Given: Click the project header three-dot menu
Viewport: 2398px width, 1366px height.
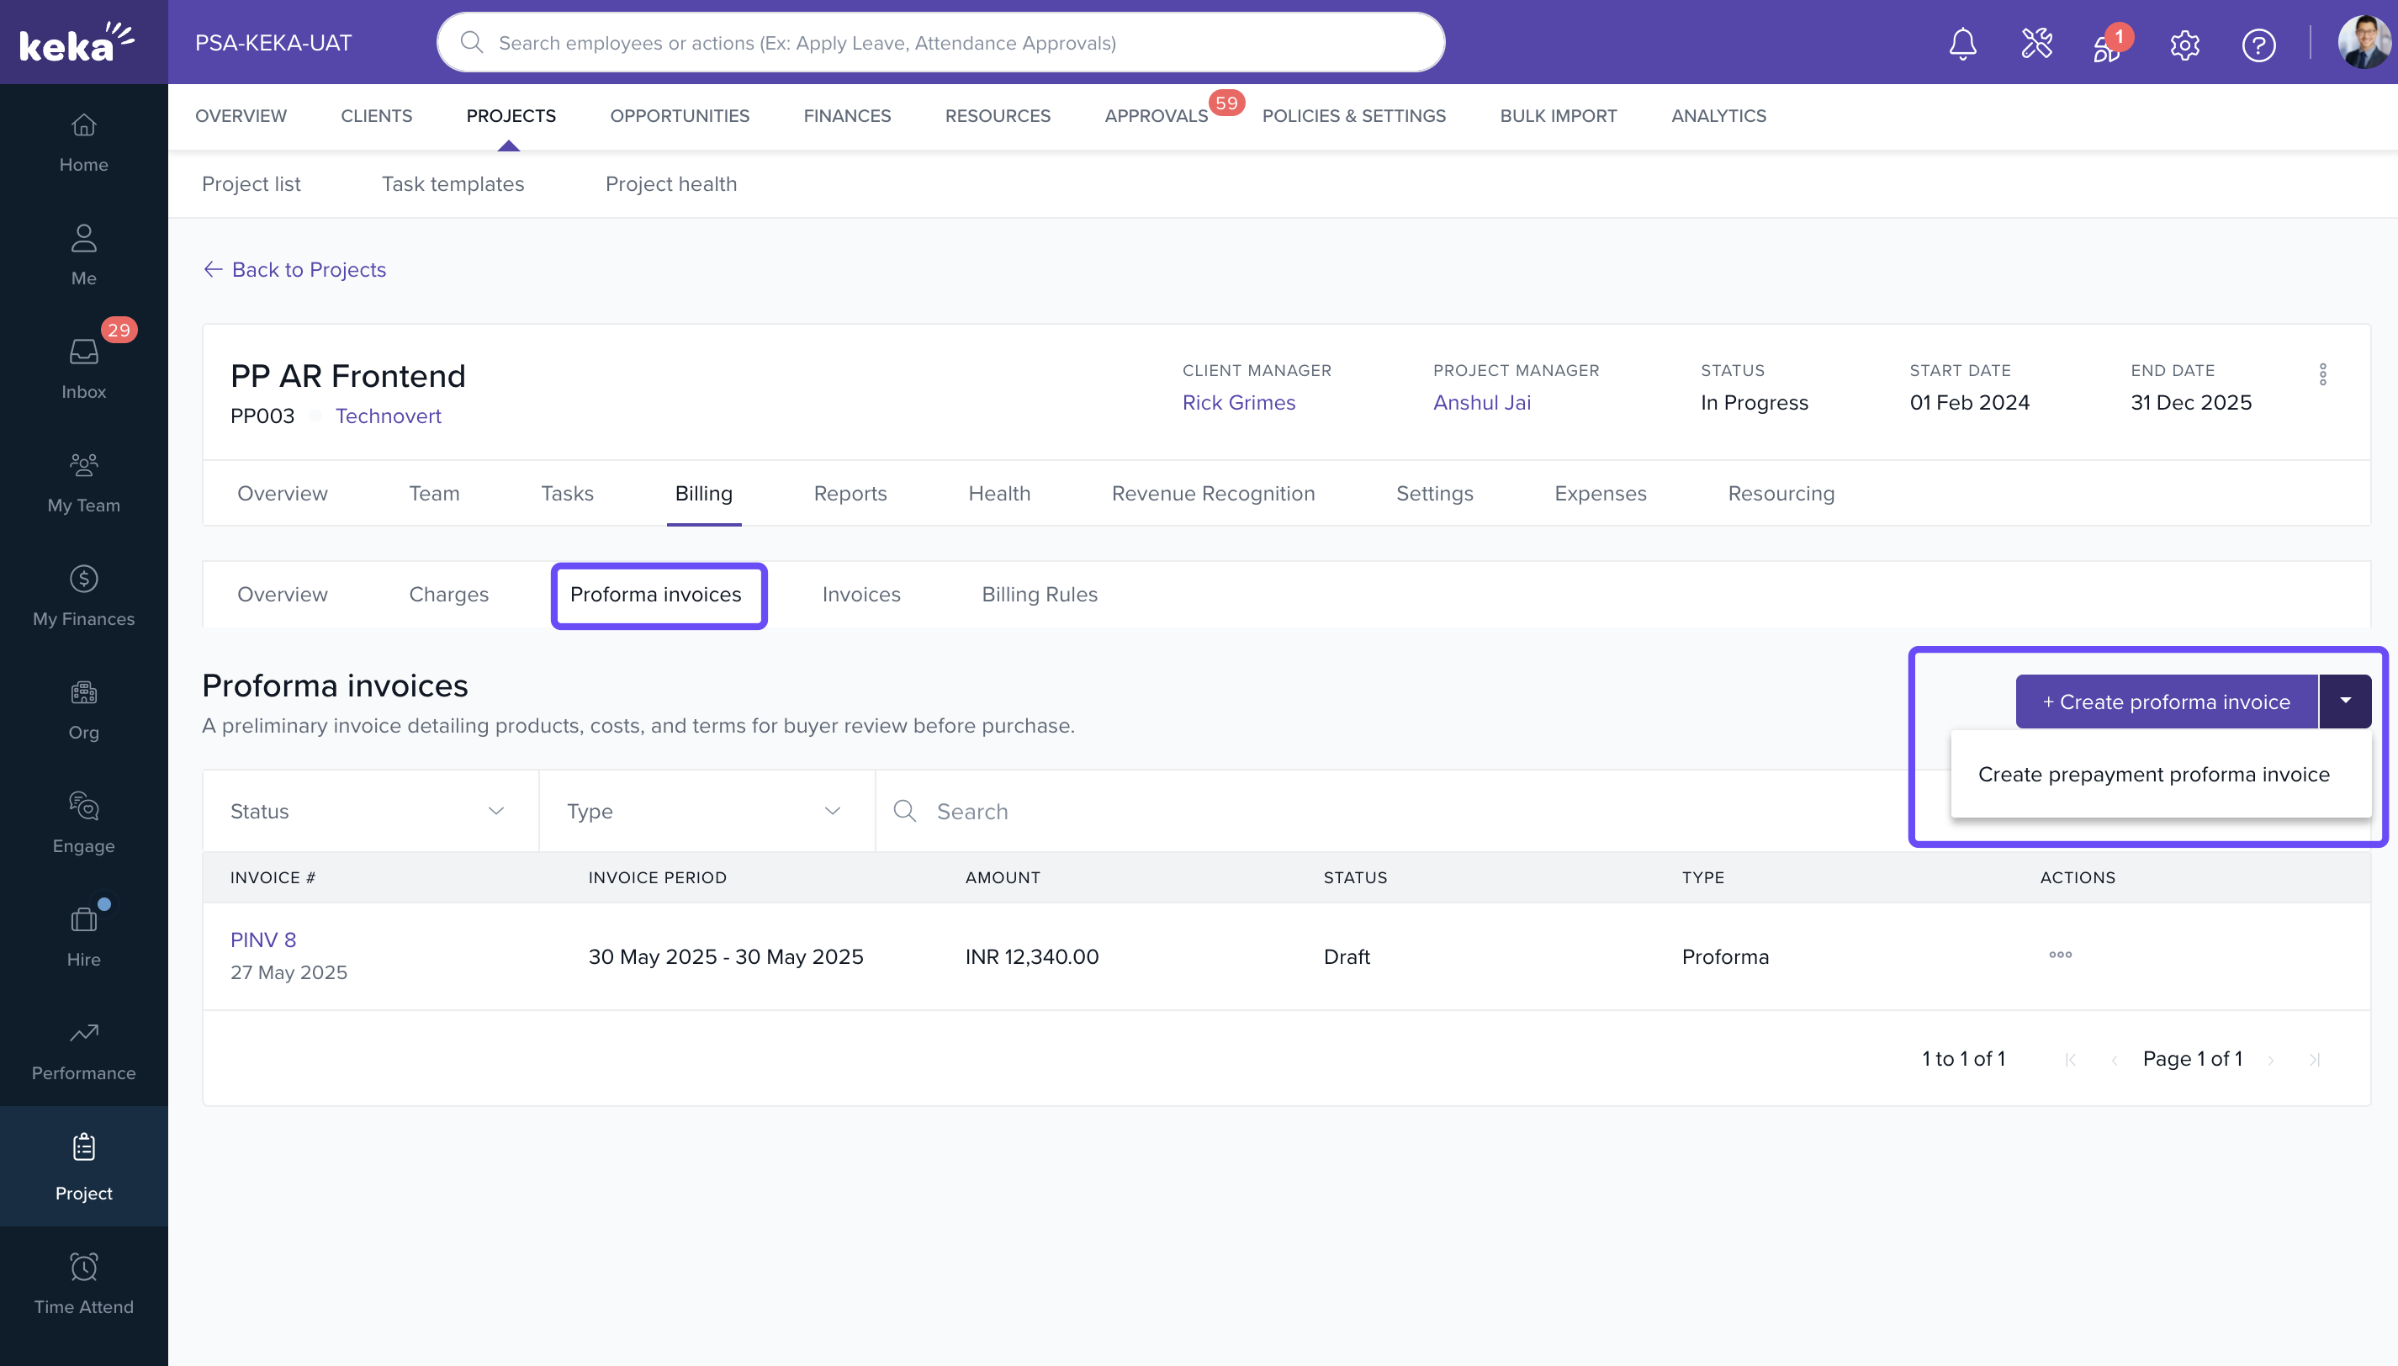Looking at the screenshot, I should [2322, 374].
